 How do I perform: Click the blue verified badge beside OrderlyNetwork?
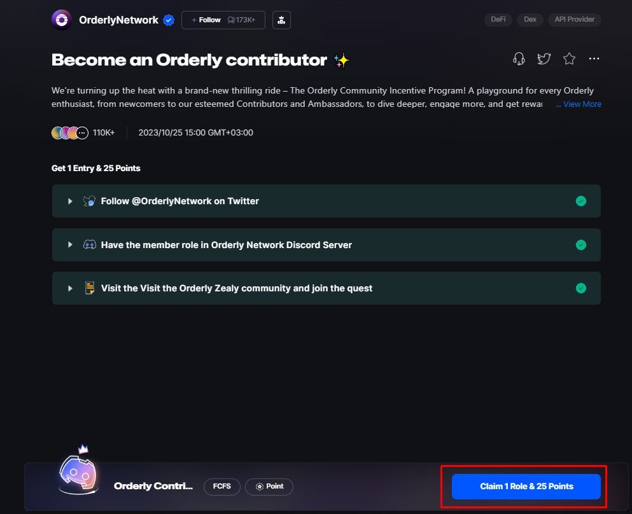[169, 20]
